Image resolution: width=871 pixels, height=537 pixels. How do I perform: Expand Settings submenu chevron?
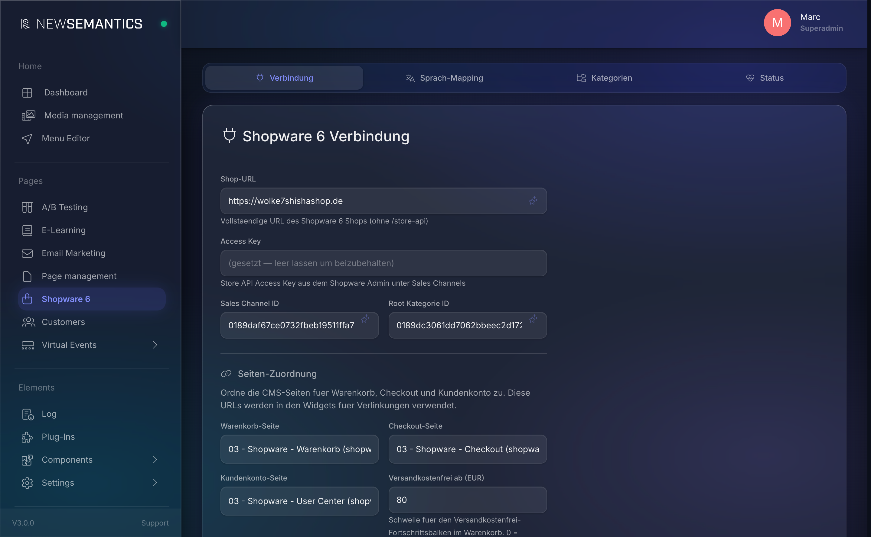[155, 483]
